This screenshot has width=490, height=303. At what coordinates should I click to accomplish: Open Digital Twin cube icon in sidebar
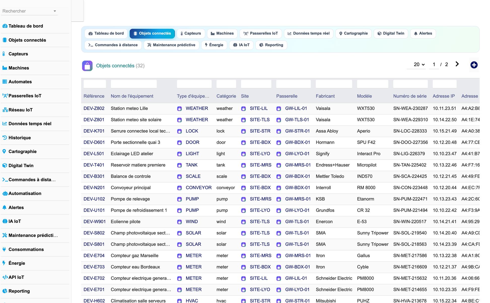(x=5, y=166)
